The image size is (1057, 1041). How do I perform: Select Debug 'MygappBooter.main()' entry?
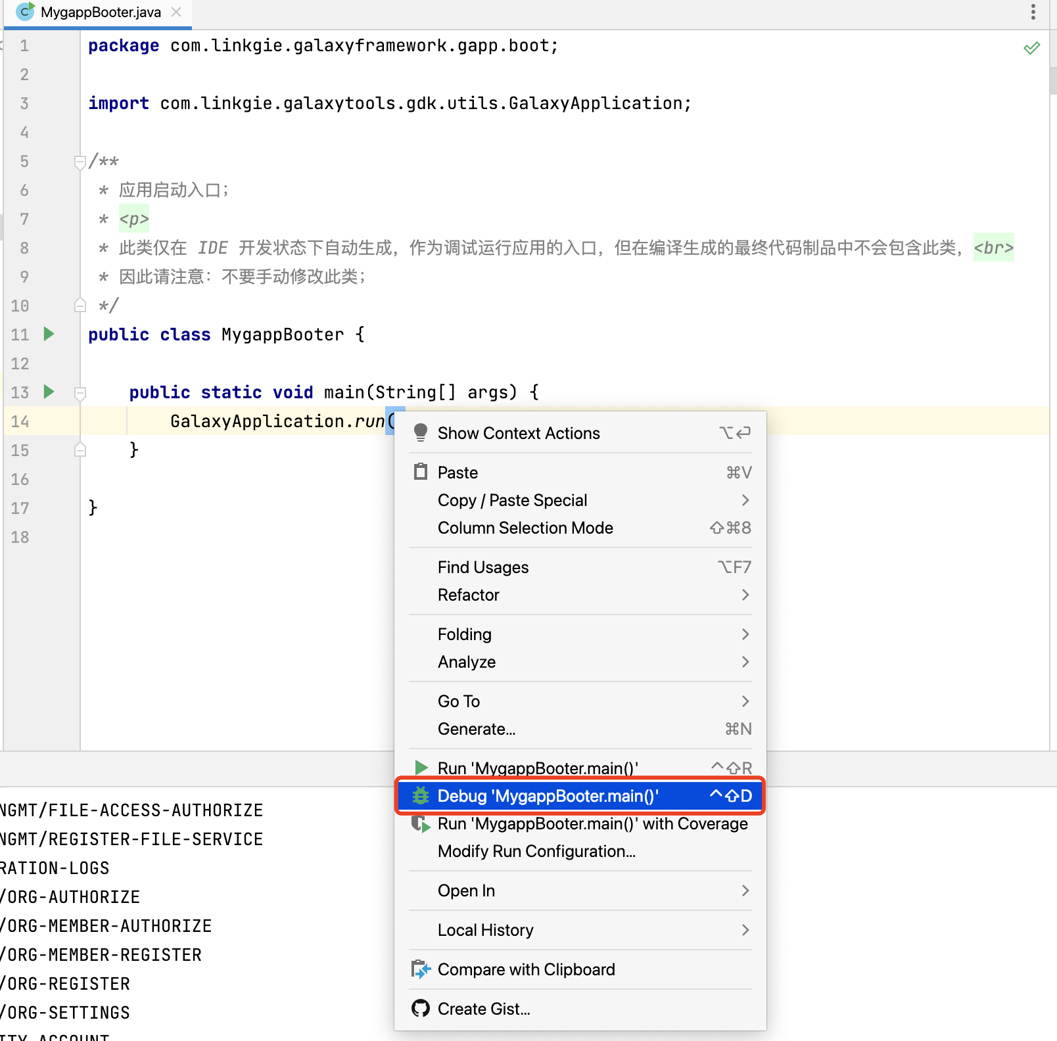click(580, 796)
